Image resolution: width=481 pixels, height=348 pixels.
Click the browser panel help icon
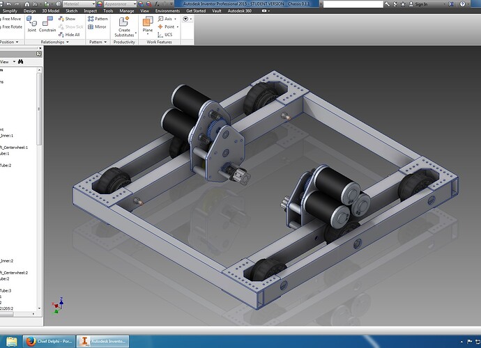point(38,54)
